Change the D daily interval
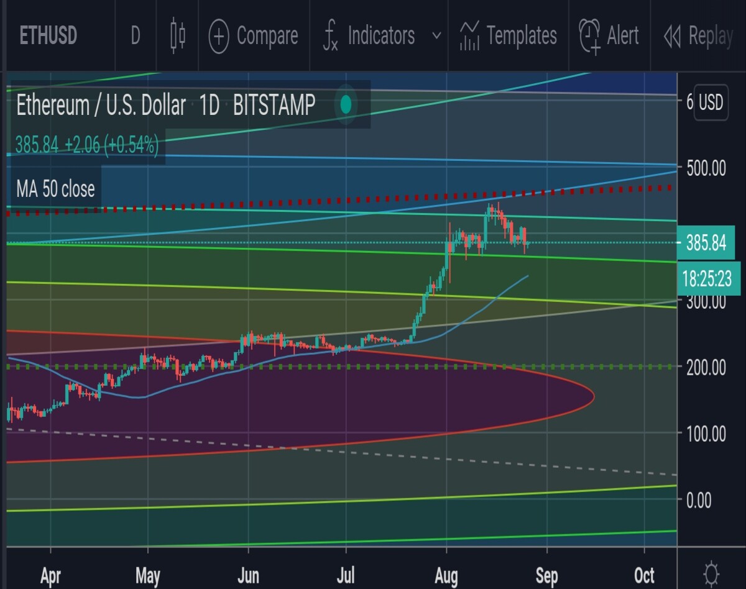The height and width of the screenshot is (589, 746). tap(136, 35)
